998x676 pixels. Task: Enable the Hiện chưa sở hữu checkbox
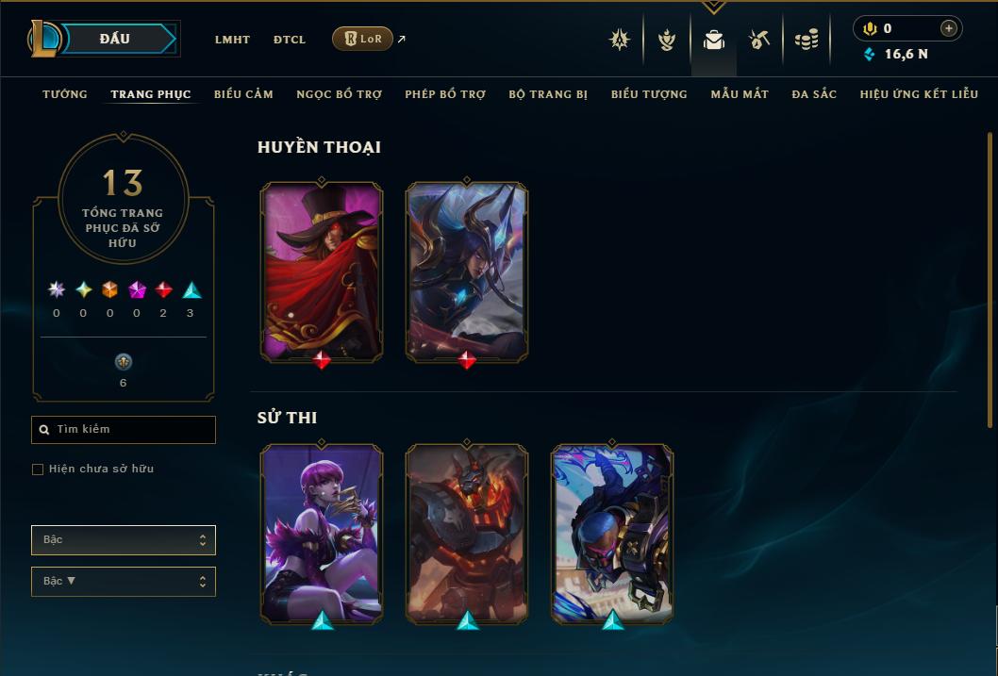pyautogui.click(x=38, y=470)
